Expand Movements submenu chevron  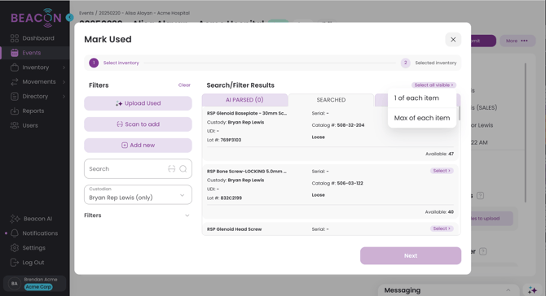[64, 82]
